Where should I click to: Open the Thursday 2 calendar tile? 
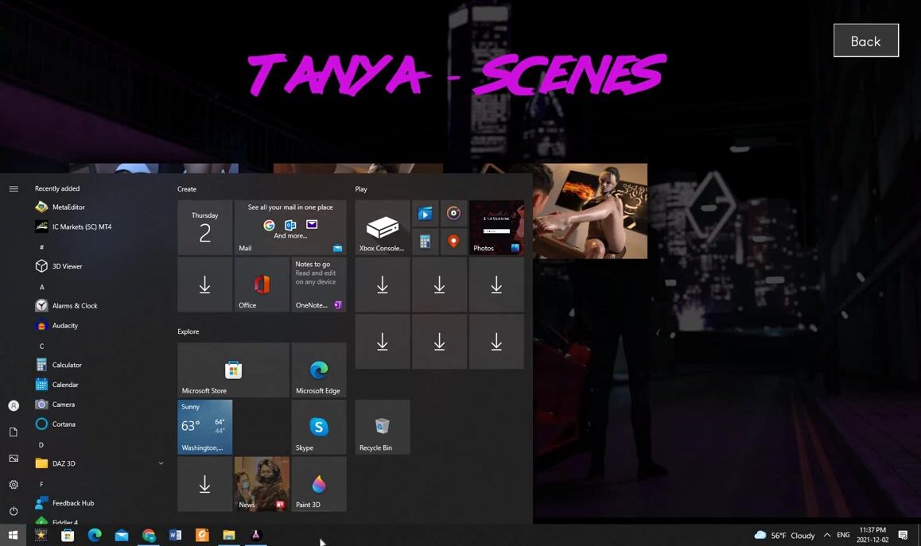click(204, 228)
